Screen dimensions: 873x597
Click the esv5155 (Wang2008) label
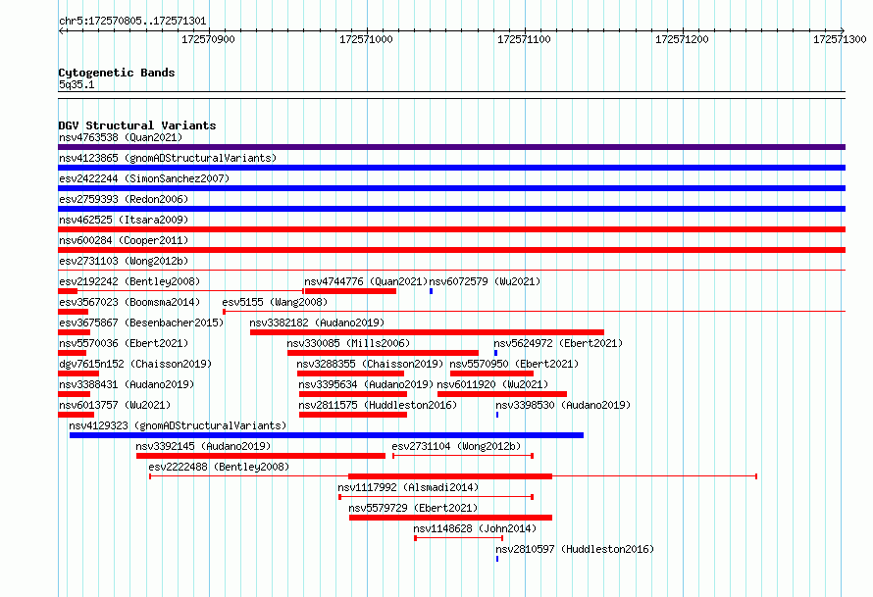coord(275,302)
